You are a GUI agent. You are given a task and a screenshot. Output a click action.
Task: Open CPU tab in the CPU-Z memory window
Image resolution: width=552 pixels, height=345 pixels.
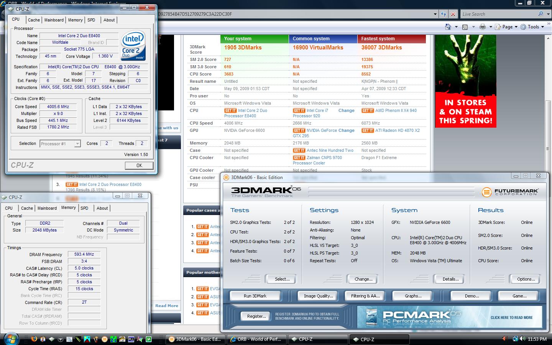pos(9,208)
